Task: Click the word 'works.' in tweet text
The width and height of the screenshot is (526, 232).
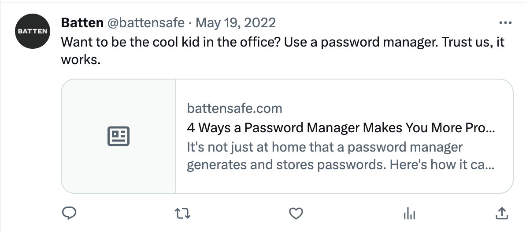Action: pyautogui.click(x=81, y=60)
